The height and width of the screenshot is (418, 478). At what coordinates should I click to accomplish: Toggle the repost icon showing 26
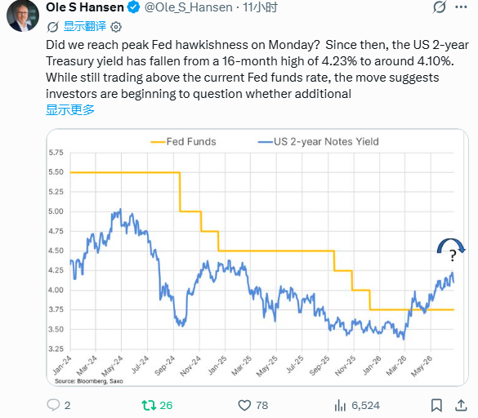149,405
